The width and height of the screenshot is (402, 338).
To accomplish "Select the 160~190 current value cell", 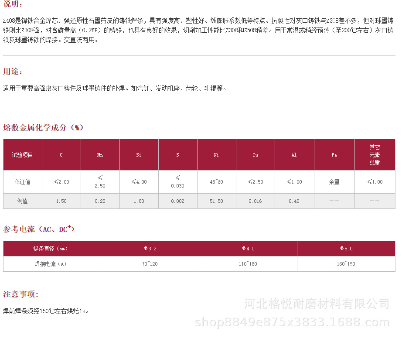I will [346, 263].
